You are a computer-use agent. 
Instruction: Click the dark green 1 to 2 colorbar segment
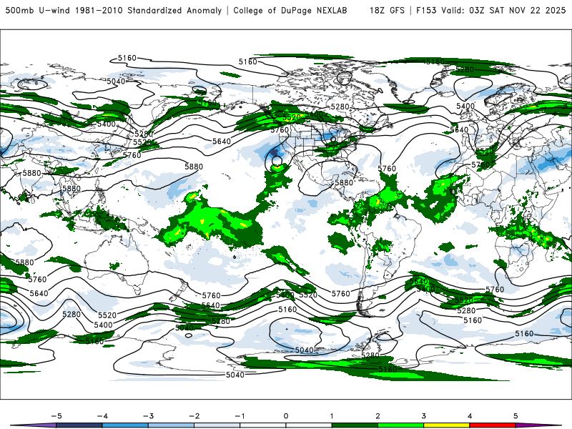click(x=355, y=425)
